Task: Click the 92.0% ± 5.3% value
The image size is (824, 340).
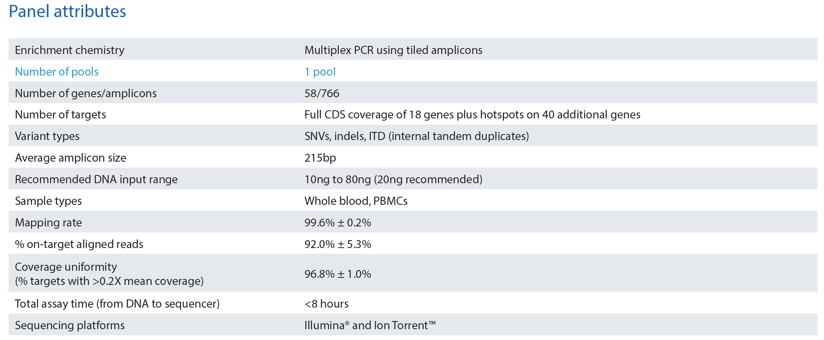Action: coord(338,244)
